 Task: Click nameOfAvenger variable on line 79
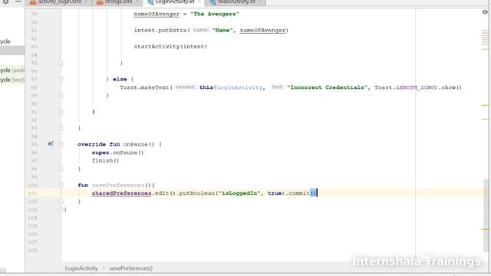[157, 14]
